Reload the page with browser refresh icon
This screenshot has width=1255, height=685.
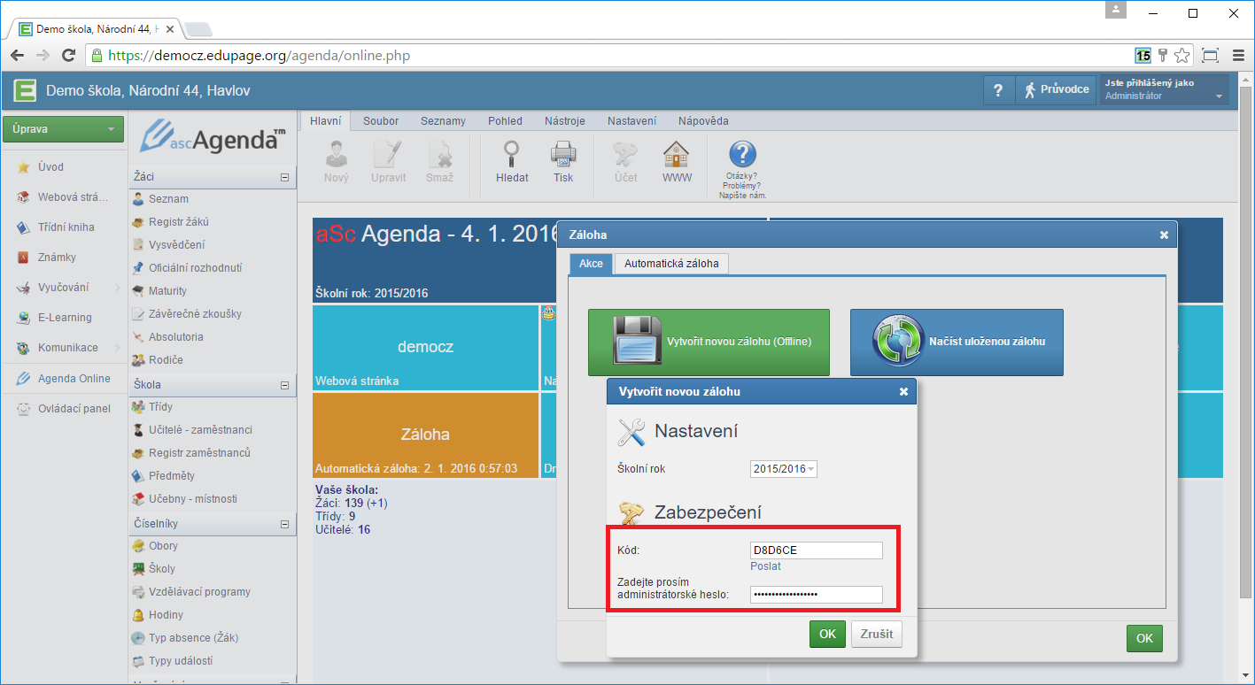tap(68, 55)
